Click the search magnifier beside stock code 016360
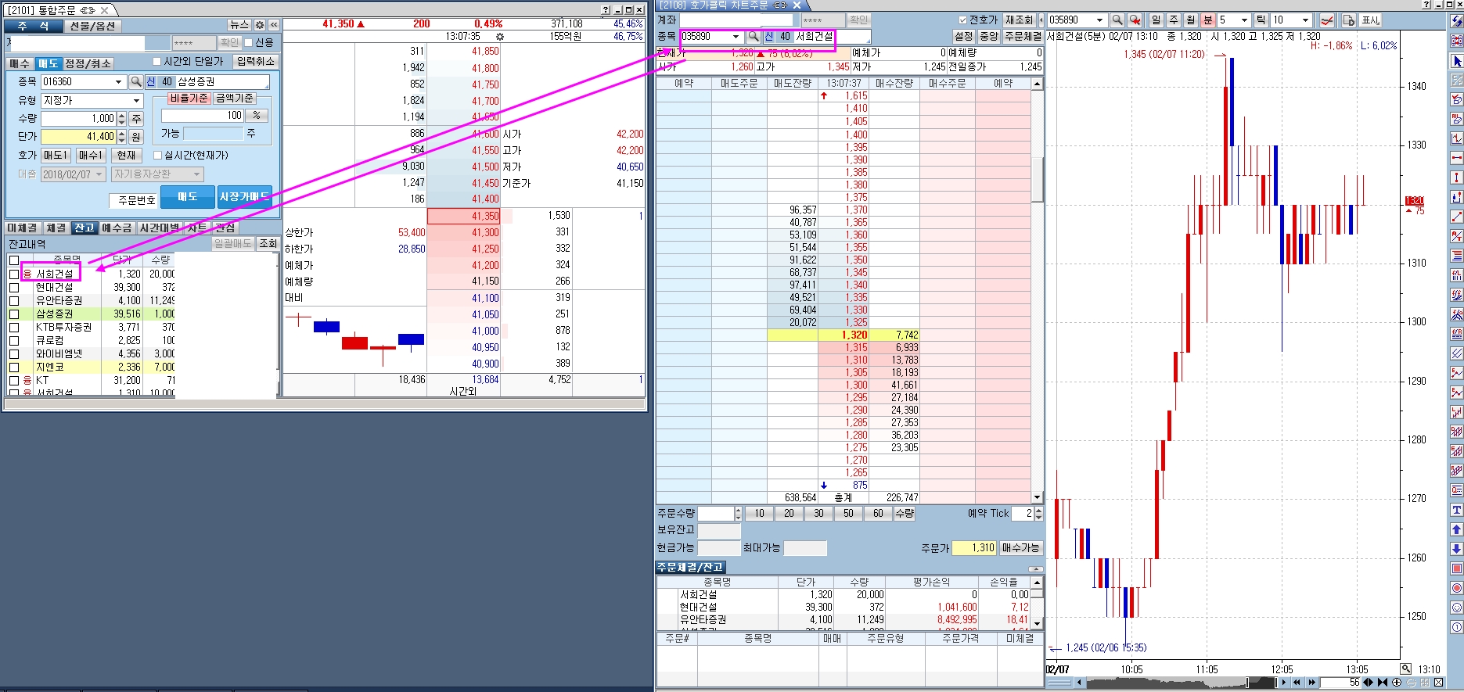The height and width of the screenshot is (692, 1464). pos(135,82)
